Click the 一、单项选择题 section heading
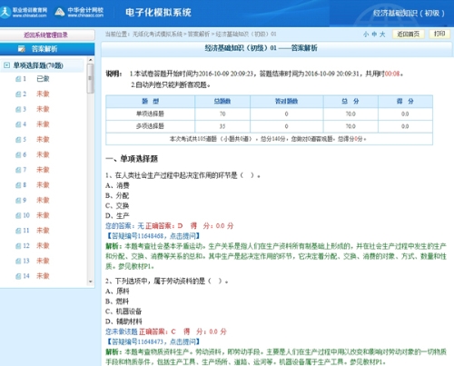 coord(132,159)
